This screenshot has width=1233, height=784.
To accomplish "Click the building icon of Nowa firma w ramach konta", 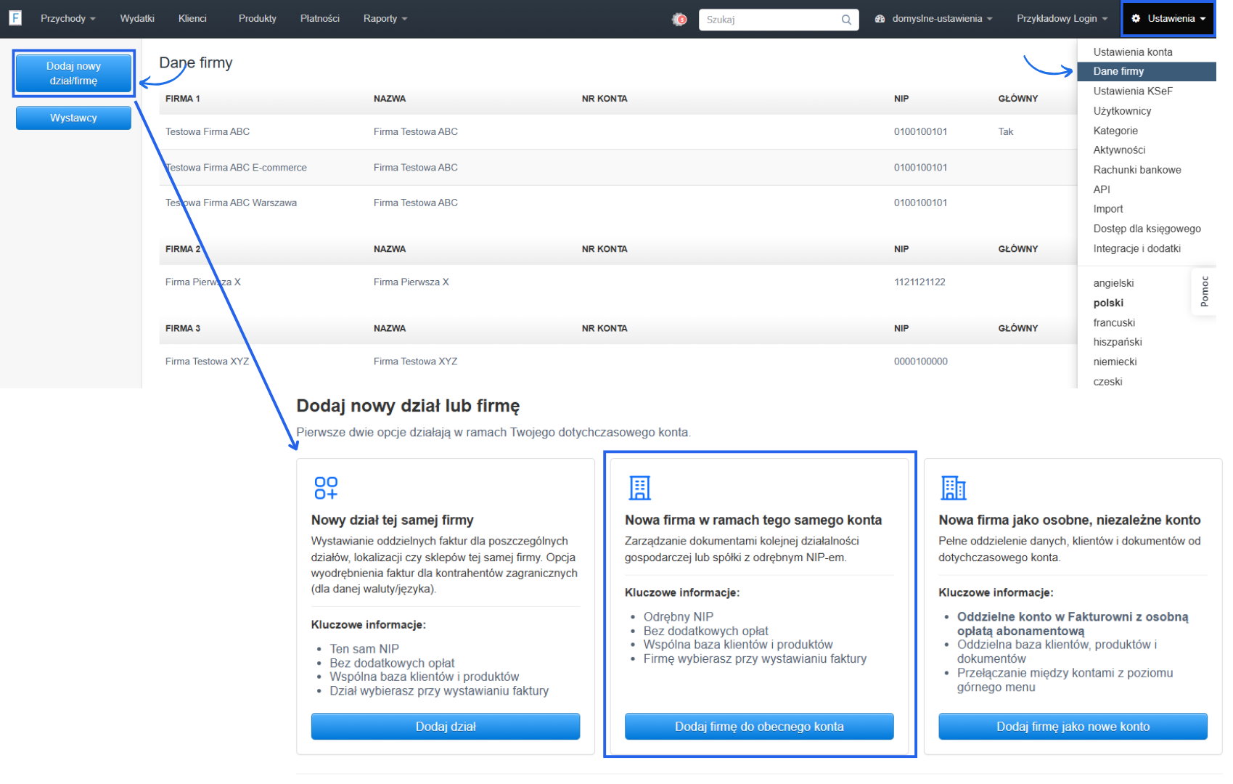I will 639,488.
